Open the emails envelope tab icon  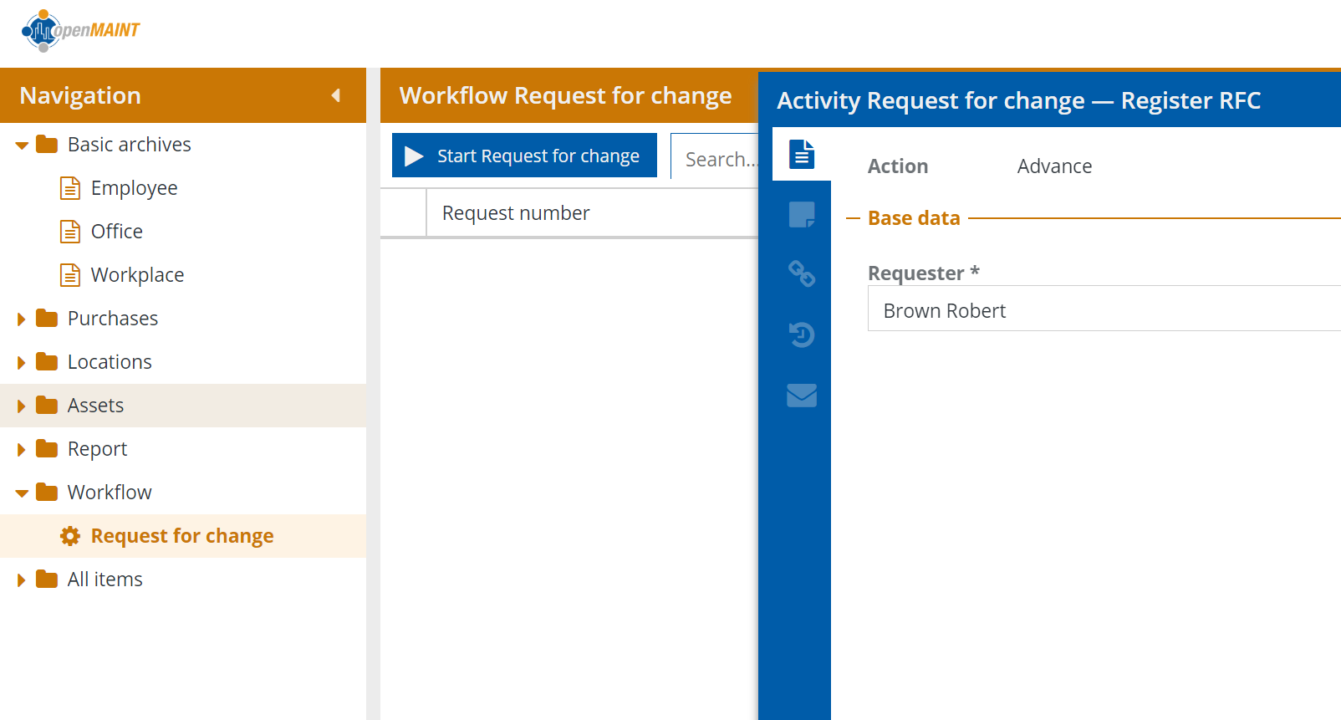802,395
